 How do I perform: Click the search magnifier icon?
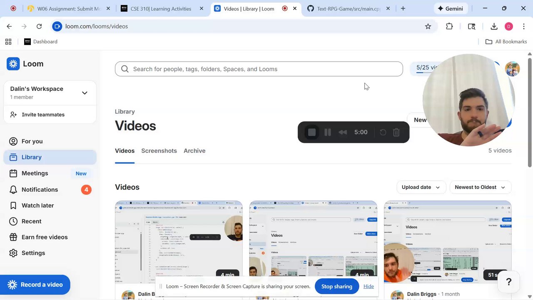125,69
